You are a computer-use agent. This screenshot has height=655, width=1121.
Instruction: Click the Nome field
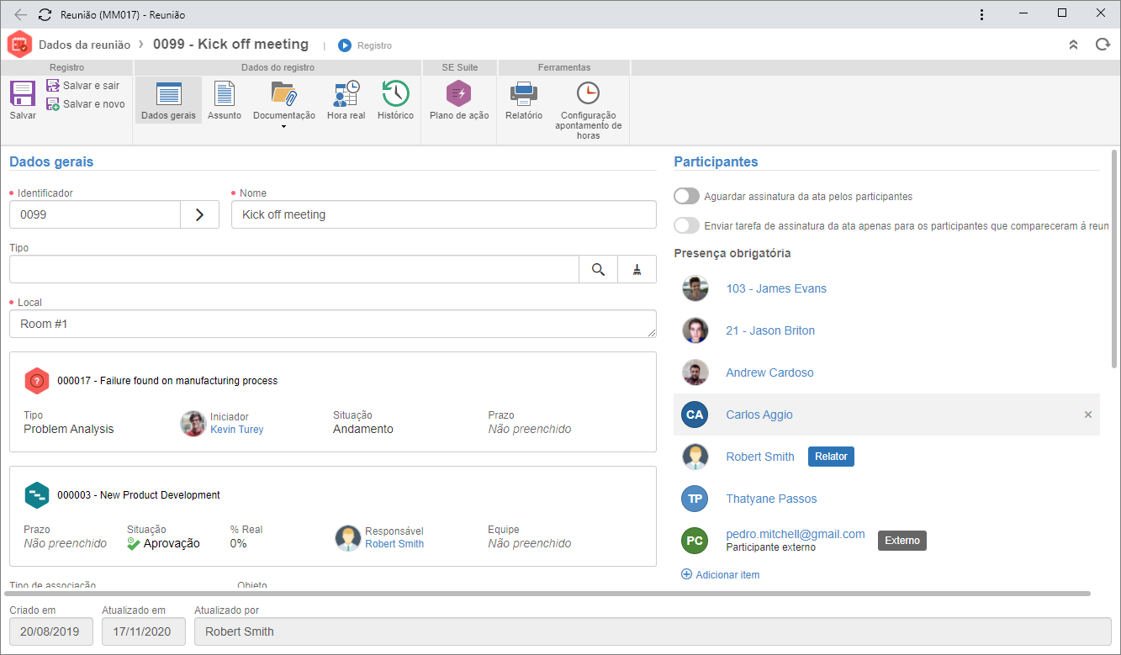[x=443, y=214]
